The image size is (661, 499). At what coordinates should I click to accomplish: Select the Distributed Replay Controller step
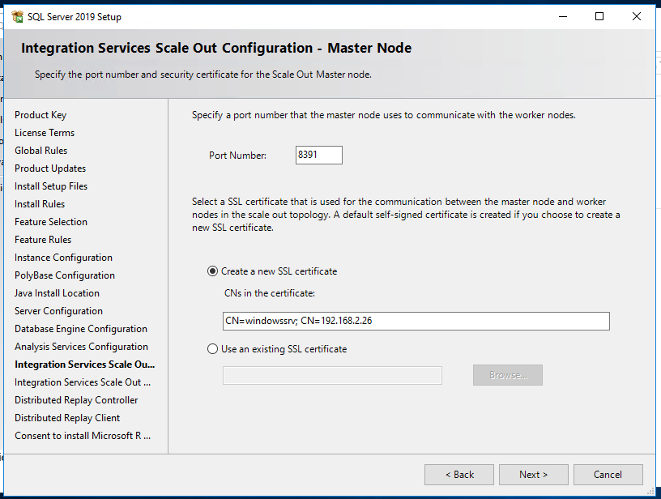coord(76,400)
